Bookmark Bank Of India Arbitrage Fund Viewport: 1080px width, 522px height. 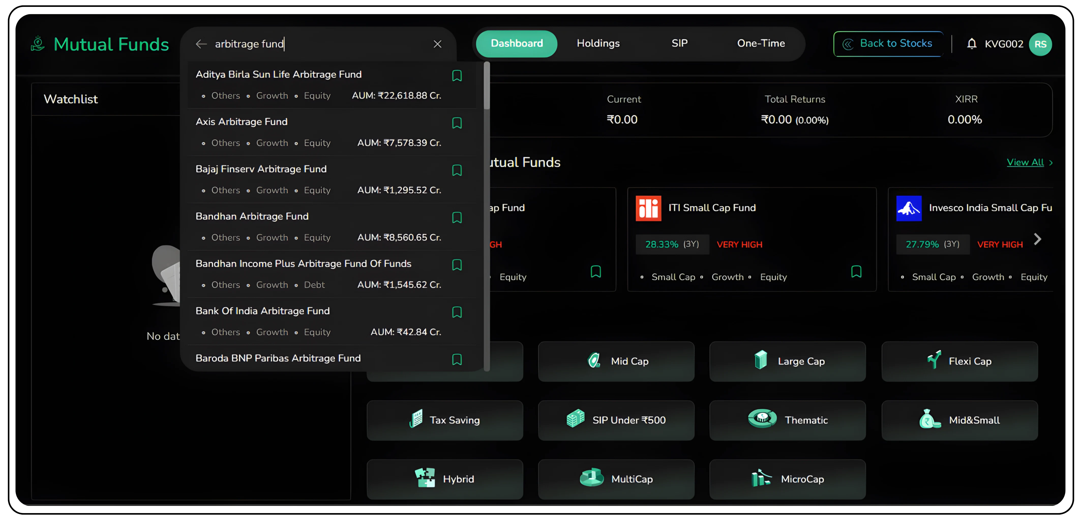[457, 313]
